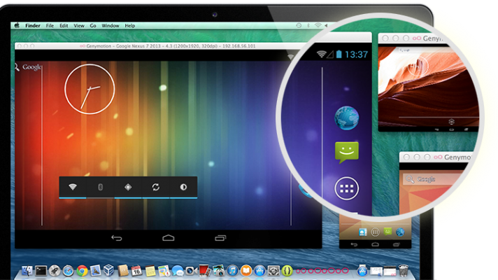This screenshot has width=498, height=280.
Task: Tap Home on the small phone emulator
Action: click(x=375, y=244)
